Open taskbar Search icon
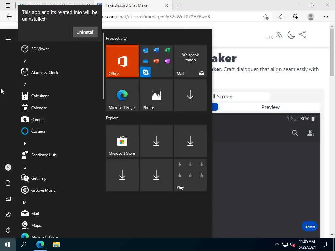Viewport: 335px width, 251px height. coord(24,244)
